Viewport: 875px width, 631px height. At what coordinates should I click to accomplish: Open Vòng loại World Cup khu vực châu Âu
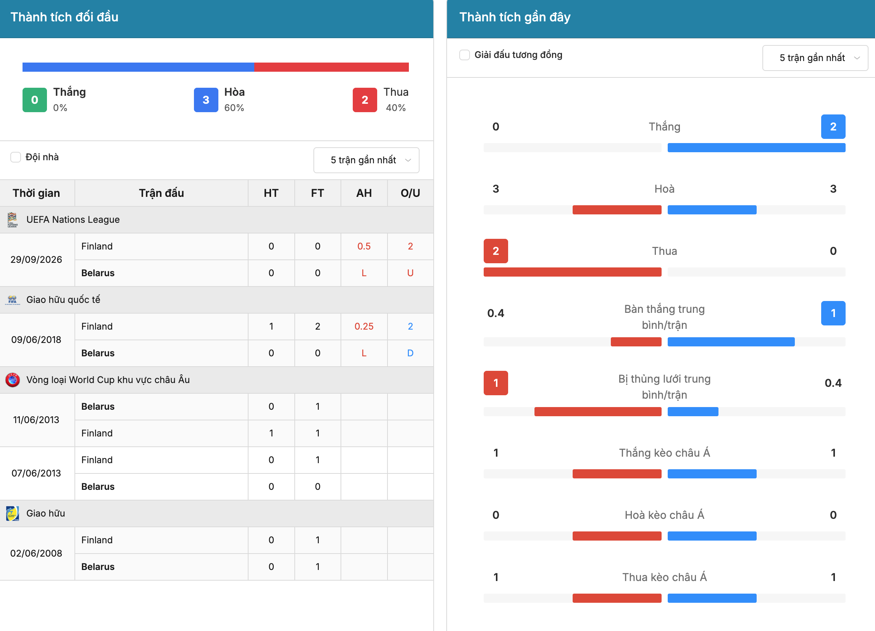pyautogui.click(x=108, y=380)
